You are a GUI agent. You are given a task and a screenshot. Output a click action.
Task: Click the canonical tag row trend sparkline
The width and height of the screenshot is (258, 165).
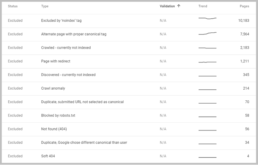click(208, 33)
